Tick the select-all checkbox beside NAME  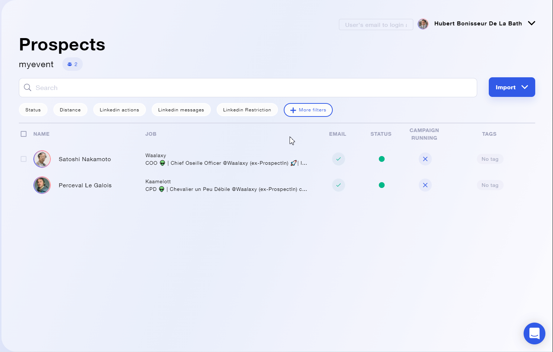(24, 134)
